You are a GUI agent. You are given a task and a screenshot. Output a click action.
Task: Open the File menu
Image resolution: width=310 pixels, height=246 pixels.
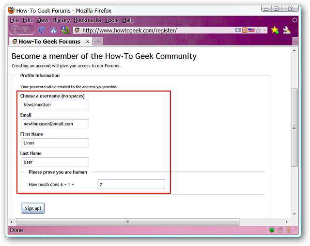pos(14,20)
